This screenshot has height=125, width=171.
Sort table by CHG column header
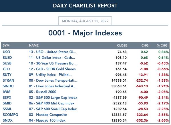tap(145, 45)
